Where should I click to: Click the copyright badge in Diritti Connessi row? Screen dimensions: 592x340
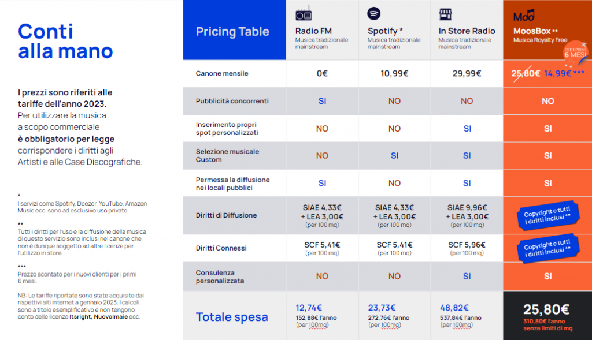(547, 248)
